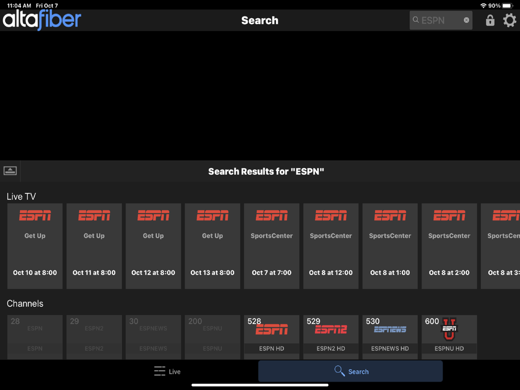Click the Search Results for "ESPN" heading
Image resolution: width=520 pixels, height=390 pixels.
coord(266,172)
